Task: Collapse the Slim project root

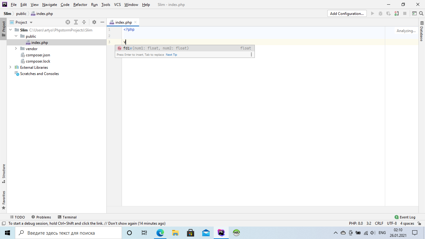Action: tap(11, 30)
